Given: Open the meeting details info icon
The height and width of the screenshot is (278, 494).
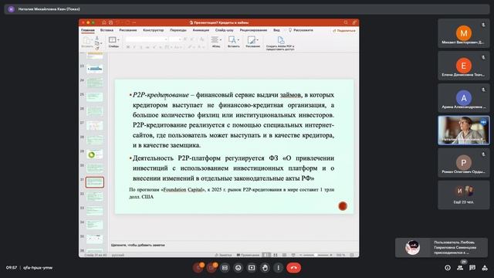Looking at the screenshot, I should point(448,268).
